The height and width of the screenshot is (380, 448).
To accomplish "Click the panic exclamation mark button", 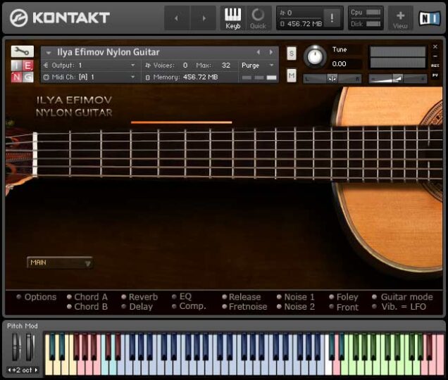I will point(332,18).
